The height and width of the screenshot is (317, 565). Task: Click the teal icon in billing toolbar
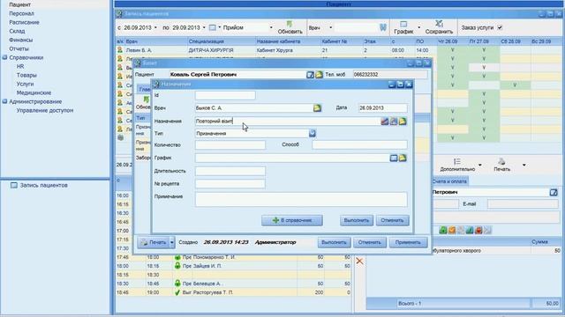(x=470, y=230)
